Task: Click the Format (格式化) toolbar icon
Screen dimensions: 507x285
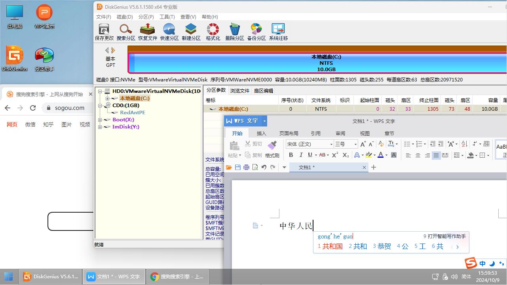Action: click(213, 32)
